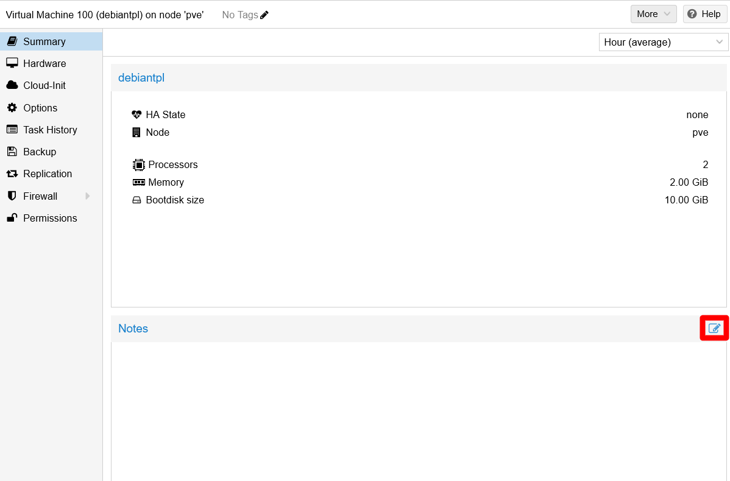Select the Firewall shield icon
This screenshot has height=481, width=730.
(12, 195)
